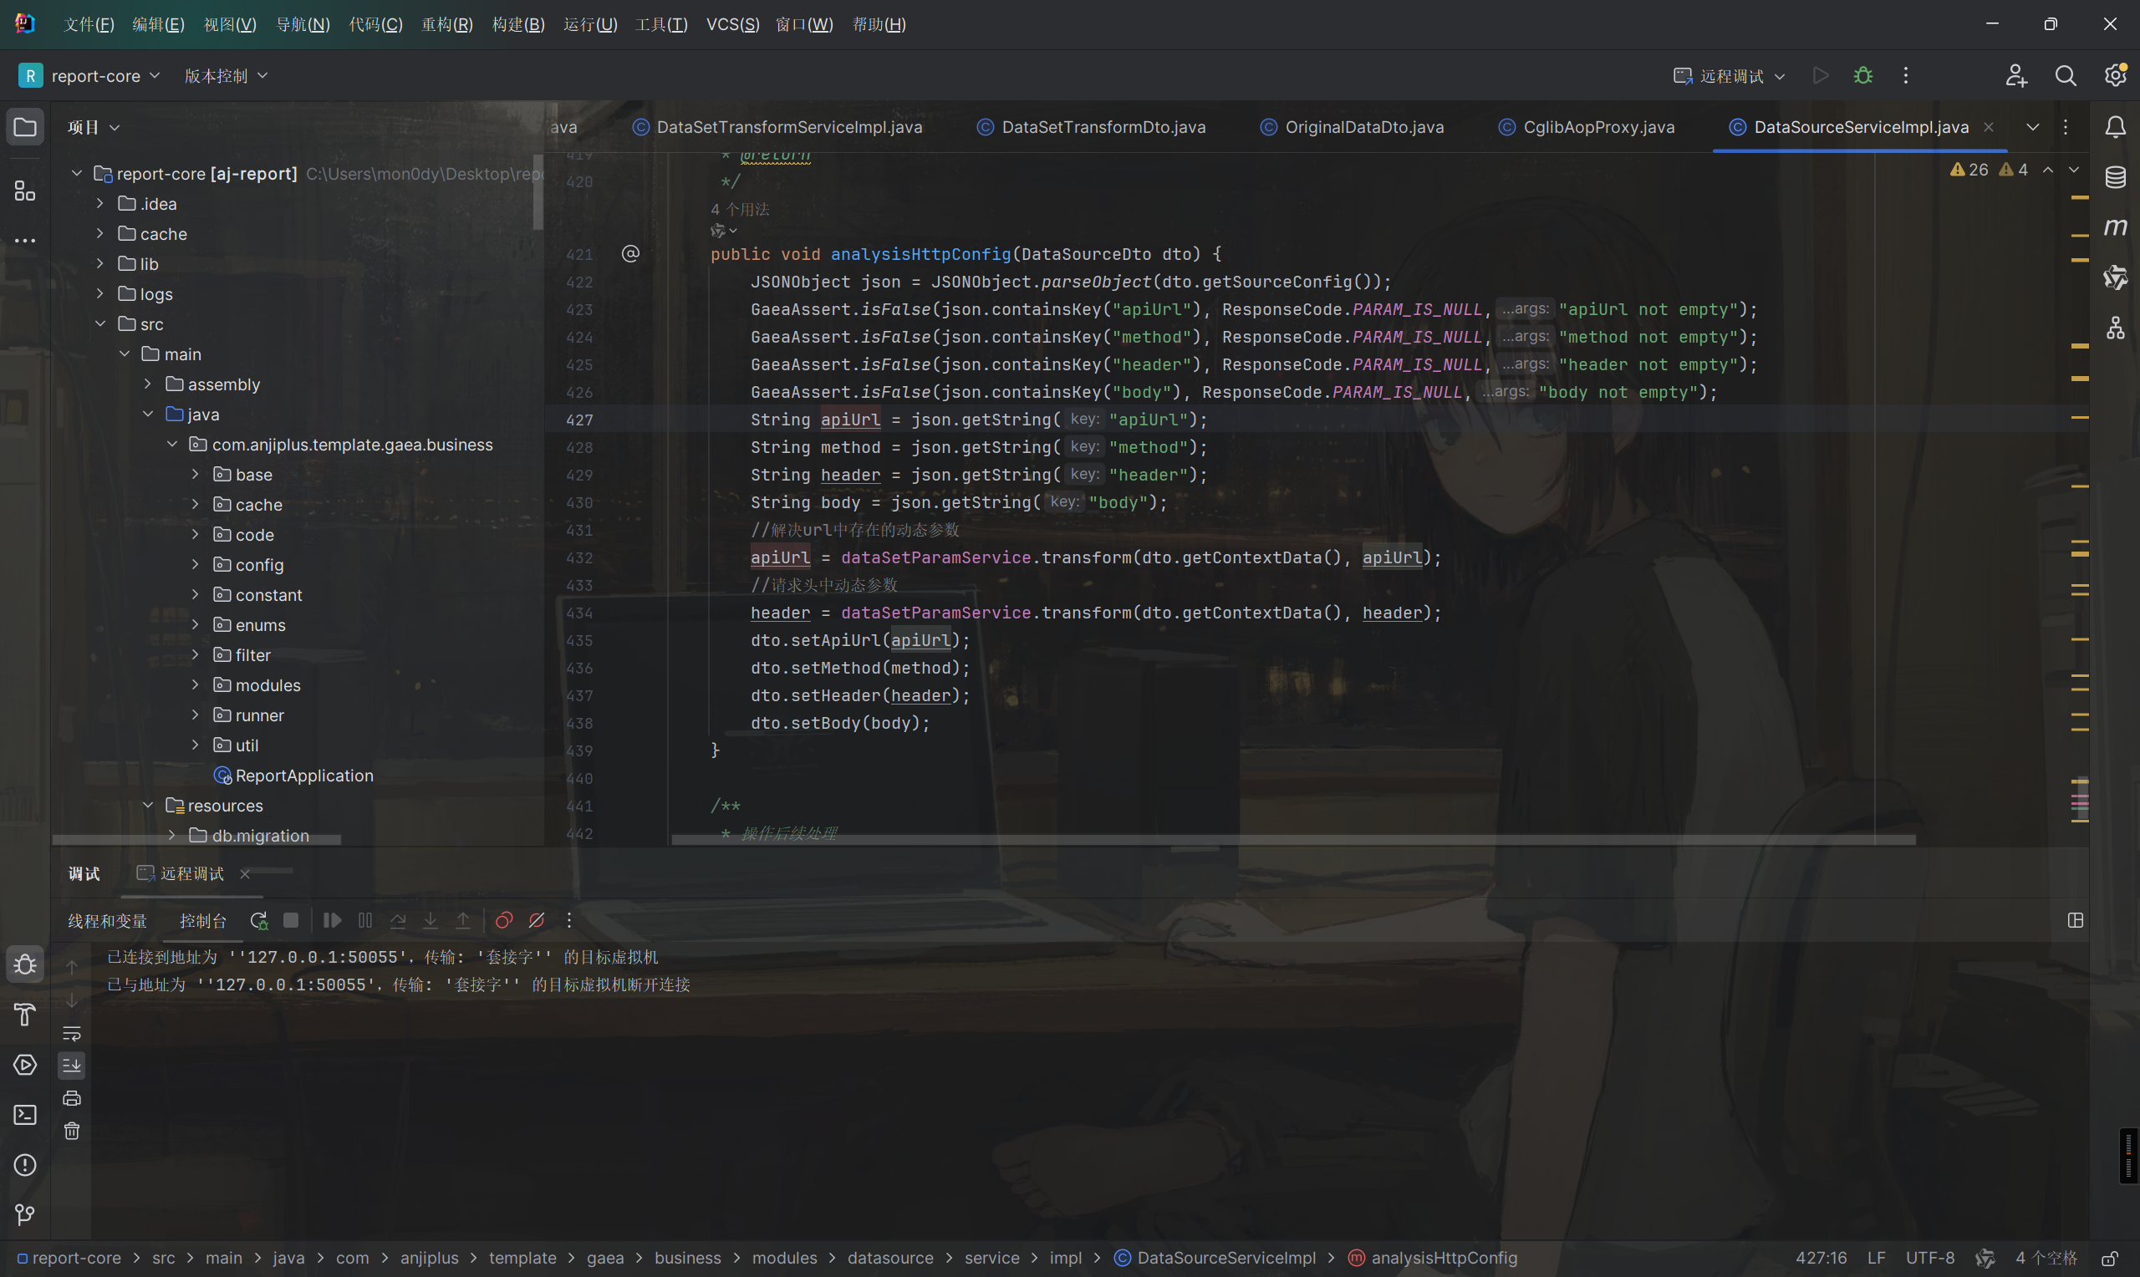Open the Git tool window icon

(25, 1214)
